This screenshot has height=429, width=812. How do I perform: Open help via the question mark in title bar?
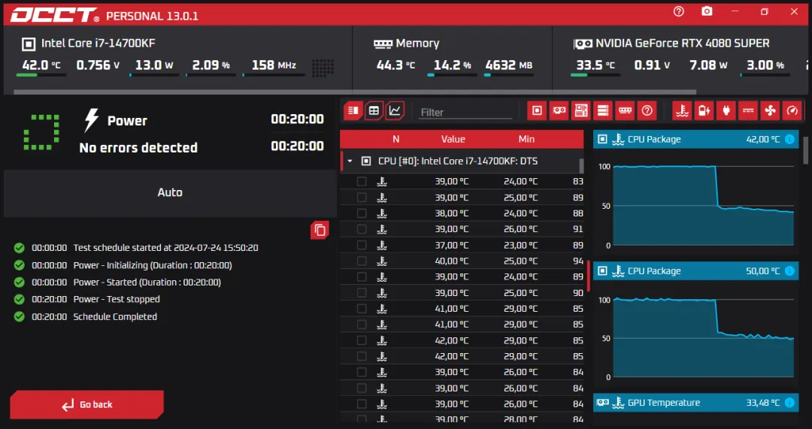[679, 11]
